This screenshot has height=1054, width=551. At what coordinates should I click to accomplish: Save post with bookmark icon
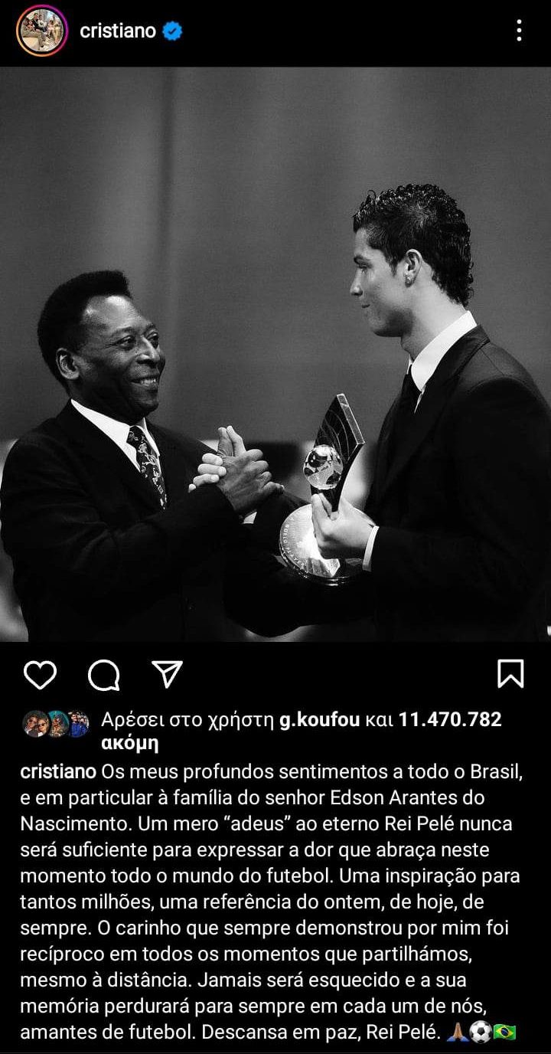point(510,674)
